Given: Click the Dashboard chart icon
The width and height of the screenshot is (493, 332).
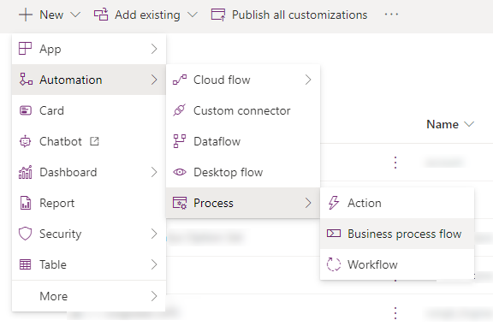Looking at the screenshot, I should (x=26, y=172).
